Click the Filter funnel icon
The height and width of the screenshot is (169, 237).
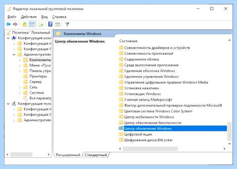pos(67,24)
